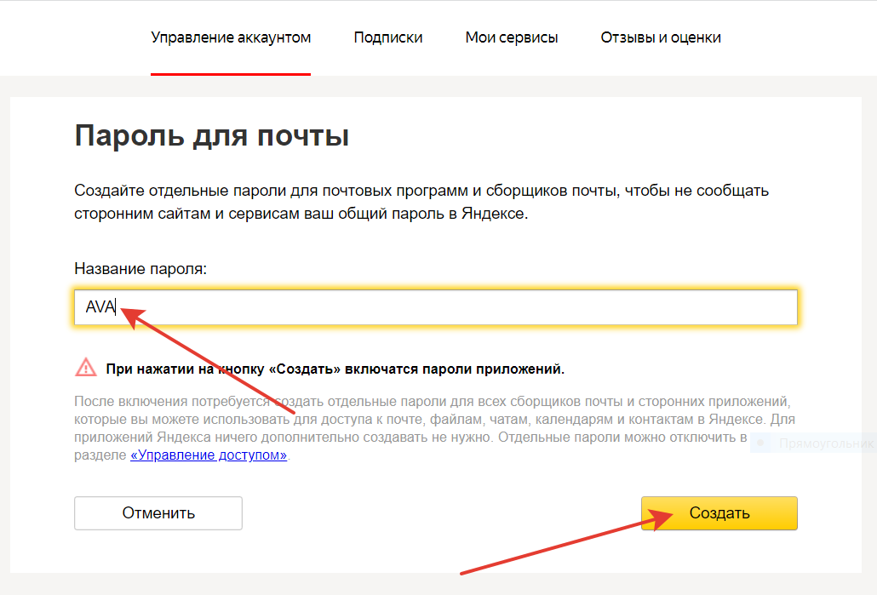Screen dimensions: 877x595
Task: Click the description starting with Создайте отдельные пароли
Action: click(x=421, y=203)
